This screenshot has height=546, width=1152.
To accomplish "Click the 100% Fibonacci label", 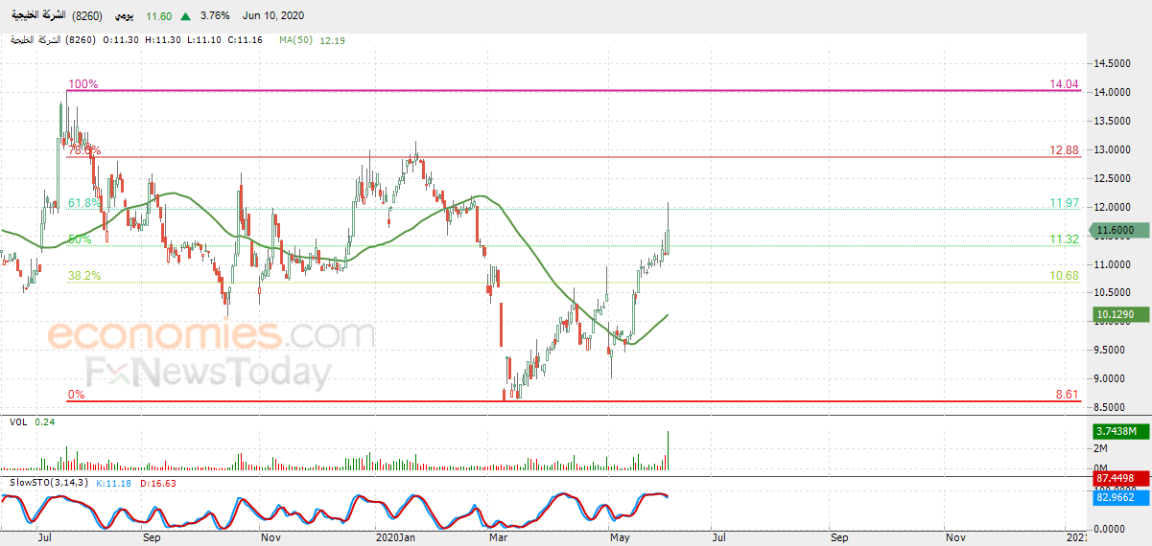I will (82, 84).
